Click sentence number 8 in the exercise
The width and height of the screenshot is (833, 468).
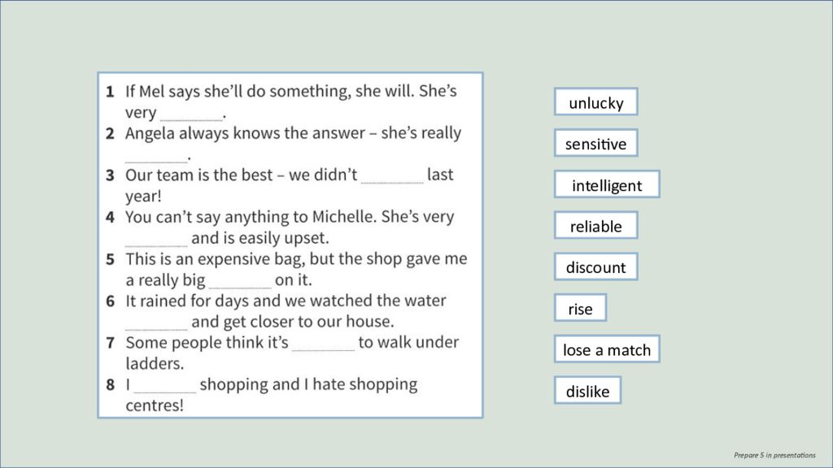(x=110, y=384)
